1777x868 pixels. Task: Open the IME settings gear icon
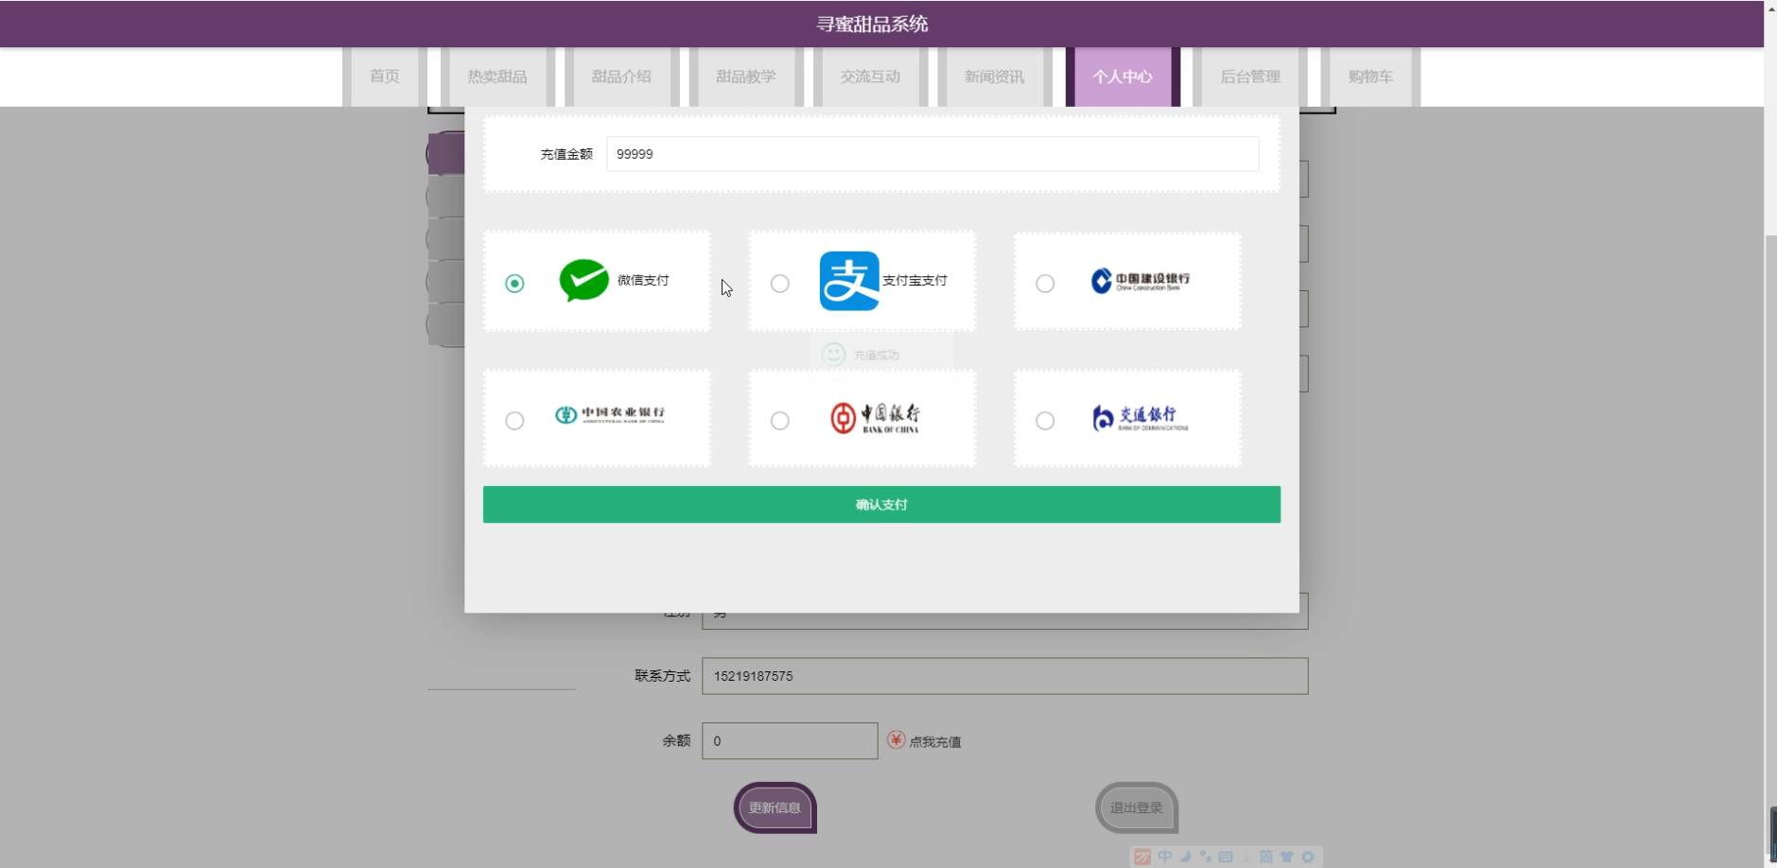(x=1308, y=857)
